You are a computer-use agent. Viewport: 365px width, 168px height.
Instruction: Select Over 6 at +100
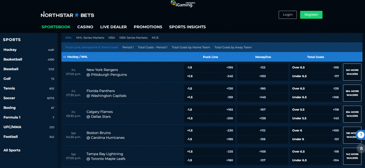315,131
